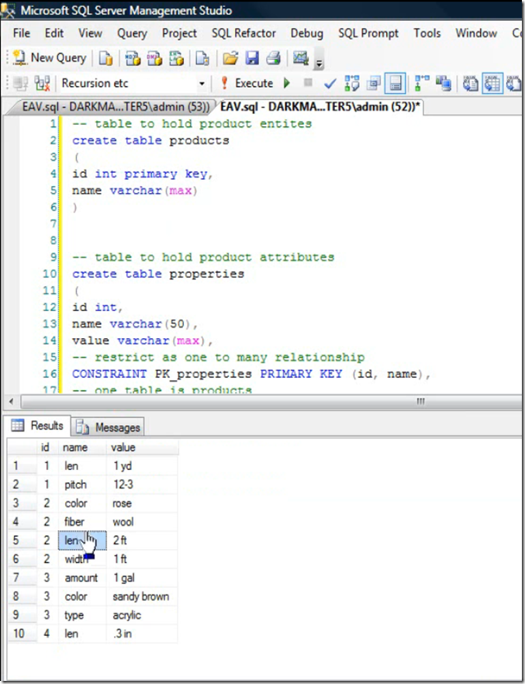
Task: Select the EAV.sql admin (52) tab
Action: [x=319, y=107]
